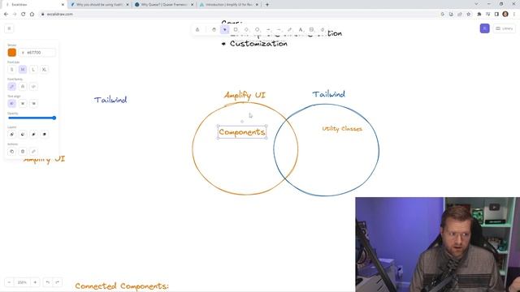Select the Arrow tool
The width and height of the screenshot is (520, 292).
point(268,30)
